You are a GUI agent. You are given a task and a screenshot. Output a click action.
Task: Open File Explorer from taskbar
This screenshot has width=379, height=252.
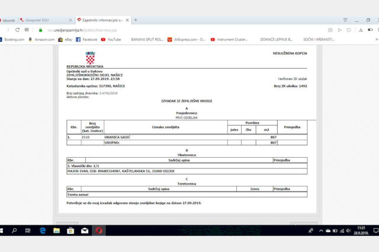[x=57, y=231]
